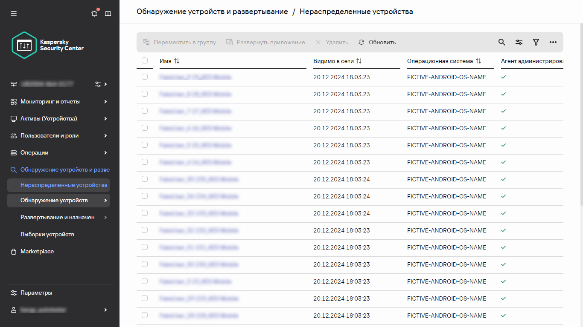The width and height of the screenshot is (583, 327).
Task: Open the Marketplace menu item
Action: (37, 252)
